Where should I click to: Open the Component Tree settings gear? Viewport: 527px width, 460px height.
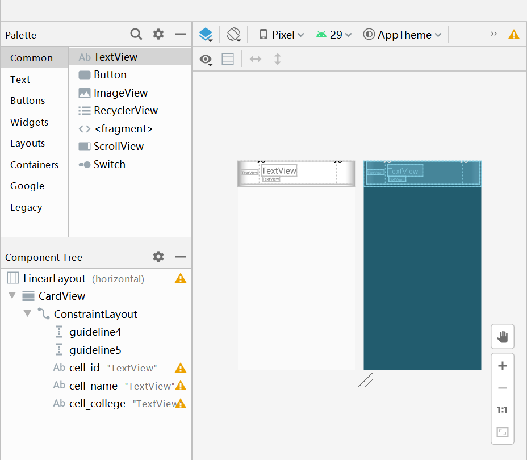pos(158,257)
